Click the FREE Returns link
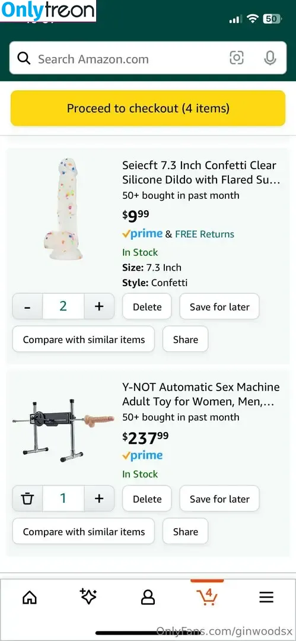 point(205,234)
